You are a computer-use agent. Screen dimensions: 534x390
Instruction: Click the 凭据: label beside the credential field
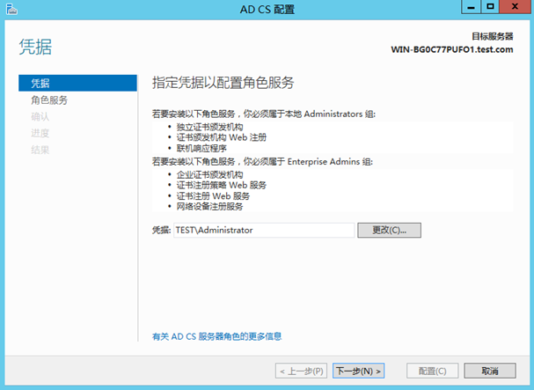tap(161, 230)
